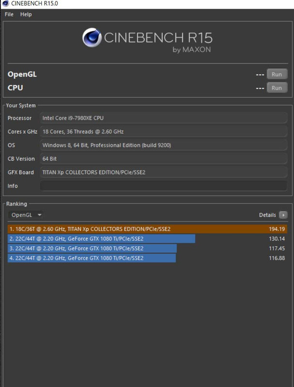Select ranking entry 2 scoring 130.14
294x387 pixels.
(x=147, y=238)
